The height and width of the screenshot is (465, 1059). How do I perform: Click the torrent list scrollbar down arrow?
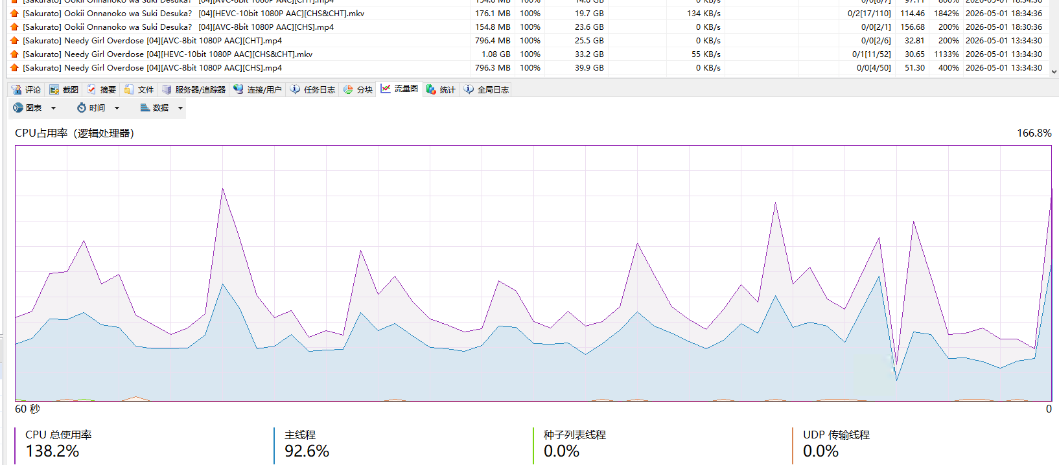[1054, 72]
